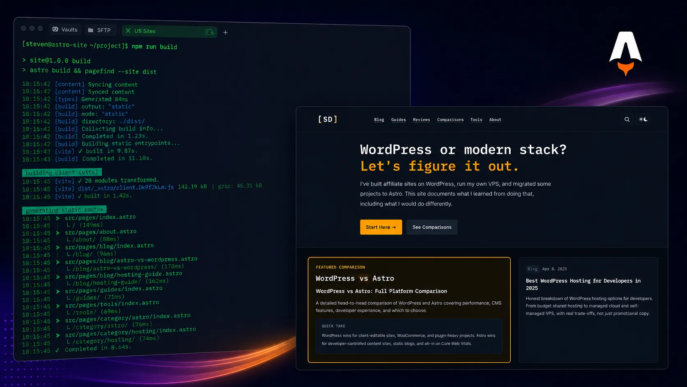This screenshot has height=387, width=687.
Task: Open the Tools nav link
Action: click(x=476, y=120)
